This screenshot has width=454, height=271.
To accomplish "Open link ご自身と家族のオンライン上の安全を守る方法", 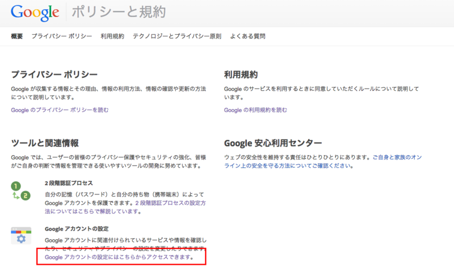I will (323, 161).
